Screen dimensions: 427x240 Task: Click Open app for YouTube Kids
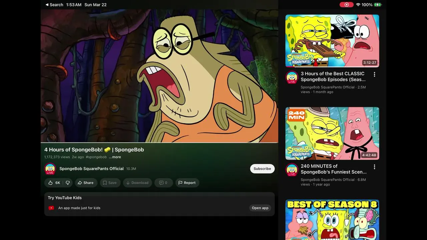click(x=260, y=208)
